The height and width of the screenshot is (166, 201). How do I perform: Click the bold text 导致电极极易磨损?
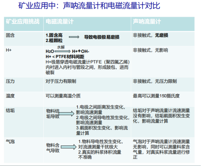tap(102, 37)
